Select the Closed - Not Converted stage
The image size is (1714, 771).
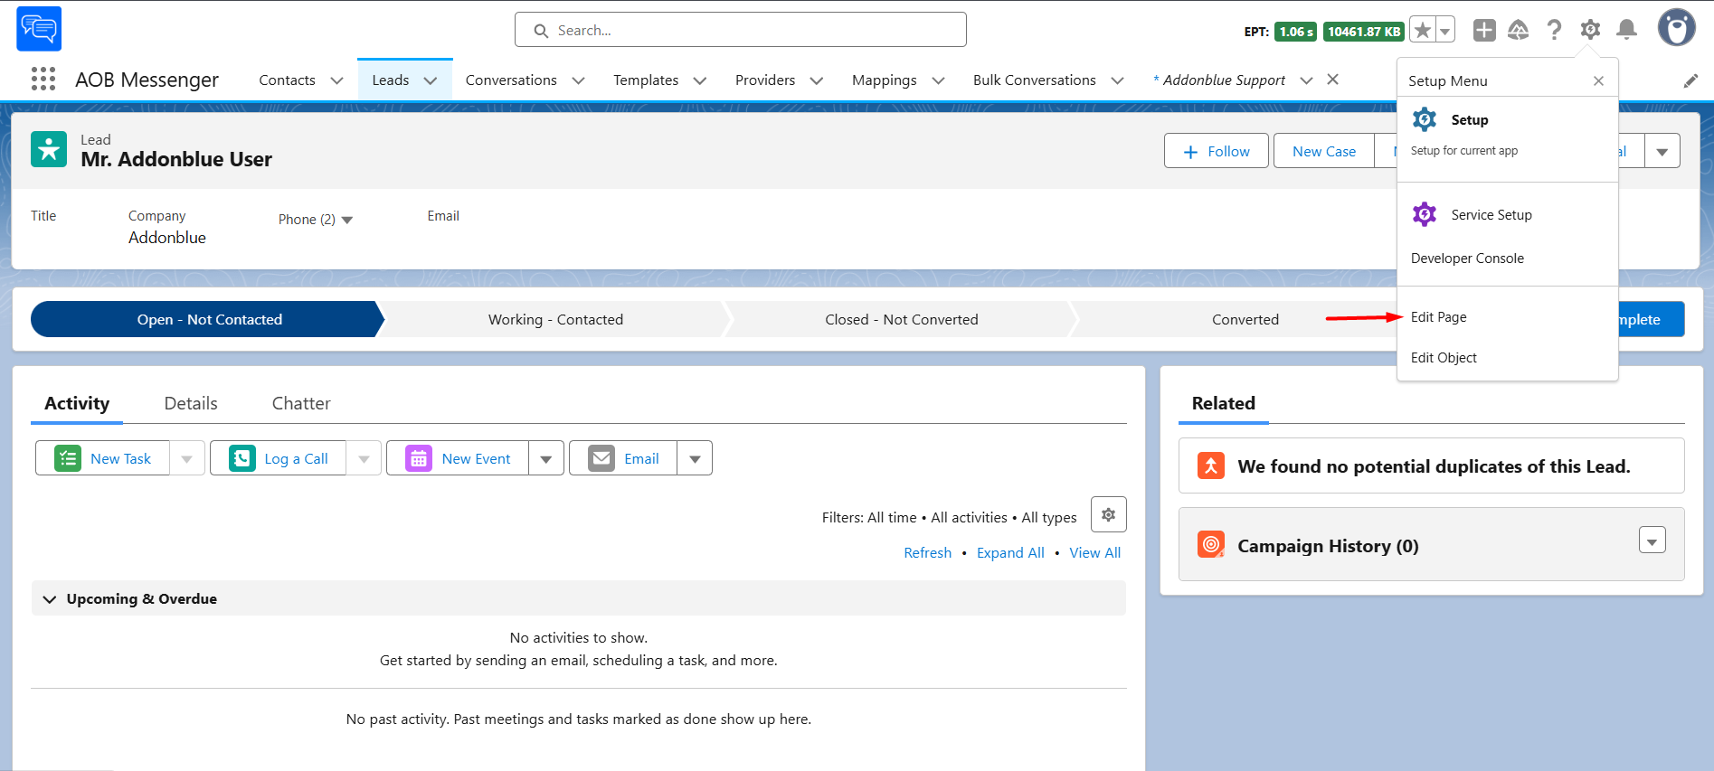tap(901, 319)
